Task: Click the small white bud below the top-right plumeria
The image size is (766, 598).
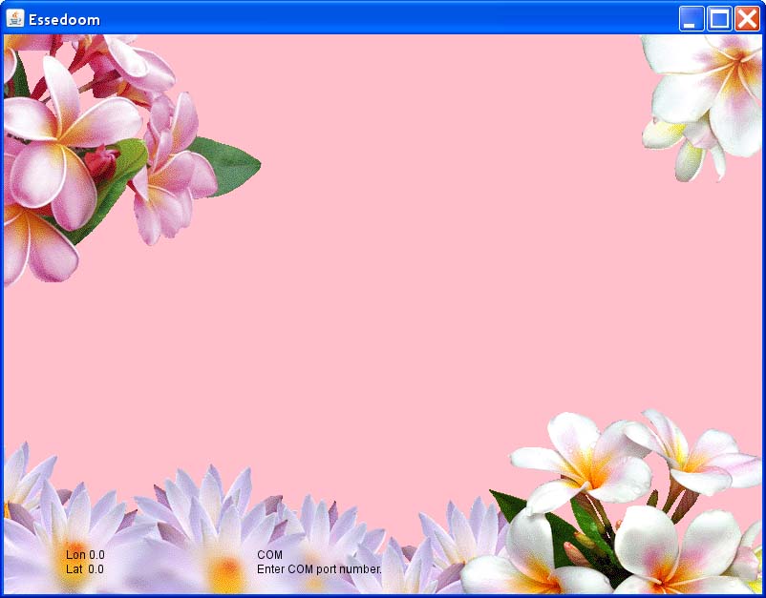Action: tap(690, 160)
